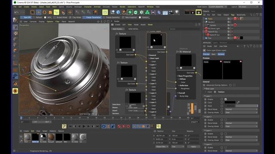Select the Move tool in toolbar
Viewport: 275px width, 154px height.
[39, 12]
